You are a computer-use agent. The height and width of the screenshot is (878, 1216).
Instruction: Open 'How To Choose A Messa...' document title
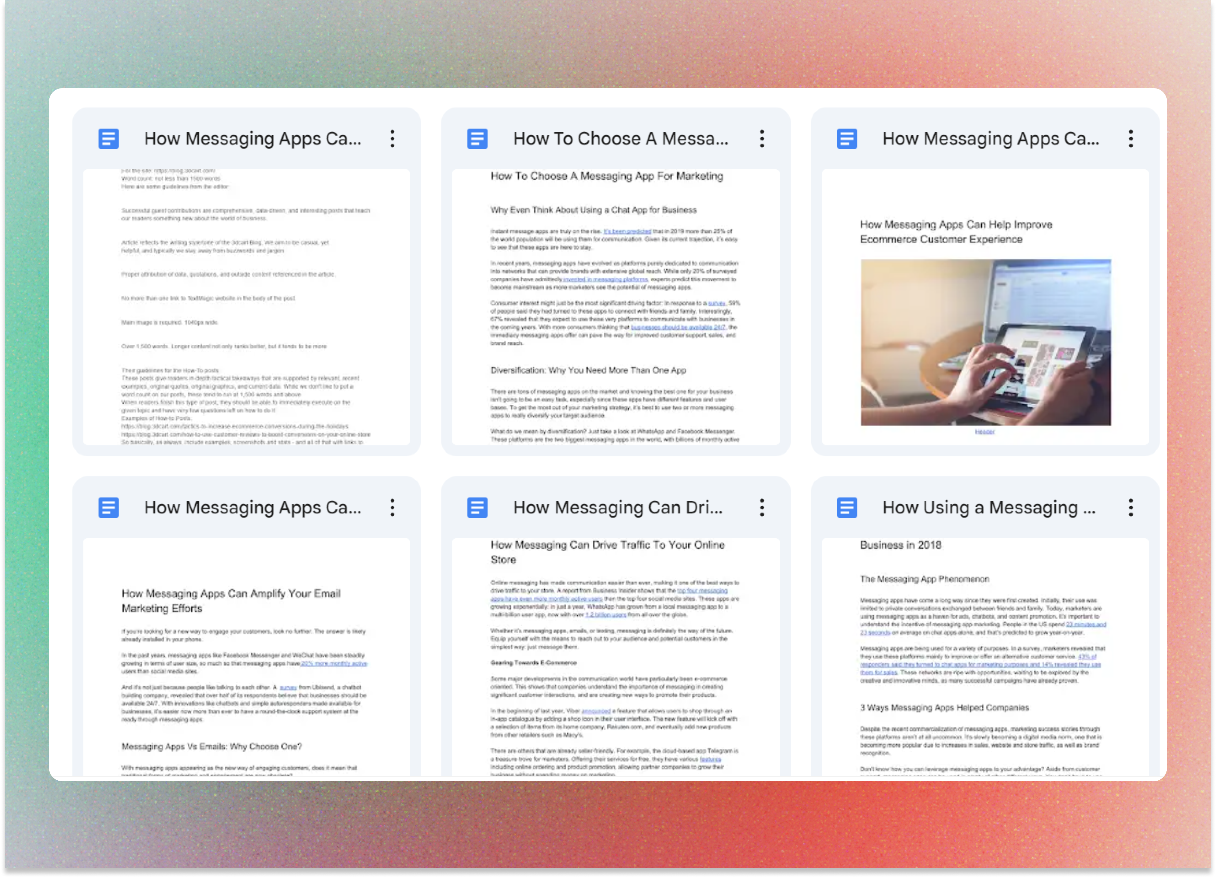tap(620, 139)
